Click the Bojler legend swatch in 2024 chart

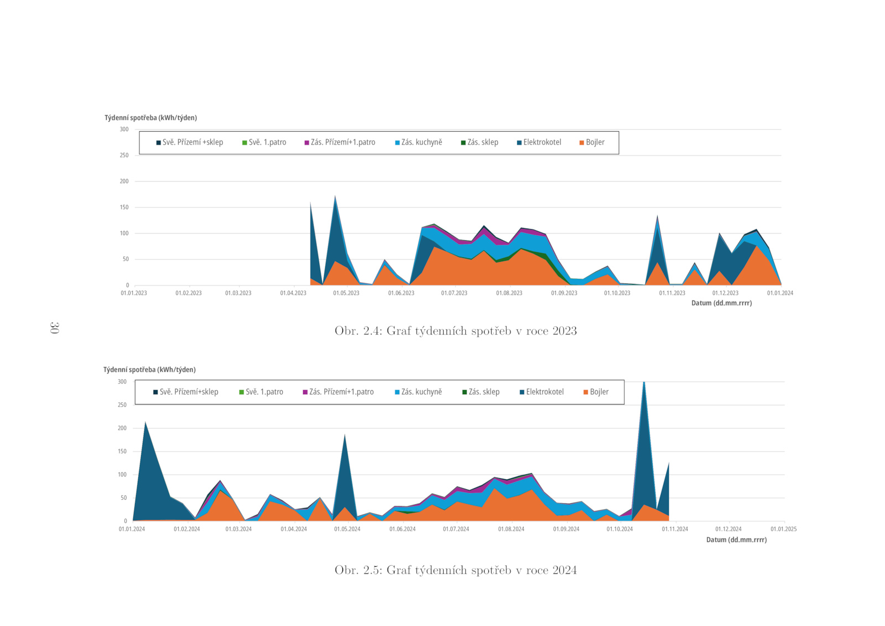point(586,392)
